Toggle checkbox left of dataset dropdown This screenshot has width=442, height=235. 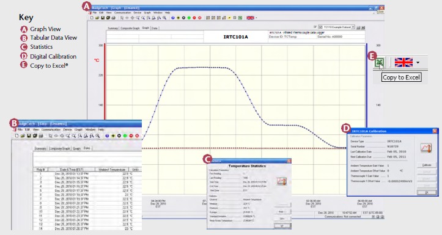coord(315,27)
